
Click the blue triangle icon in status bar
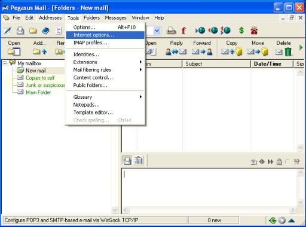click(292, 220)
